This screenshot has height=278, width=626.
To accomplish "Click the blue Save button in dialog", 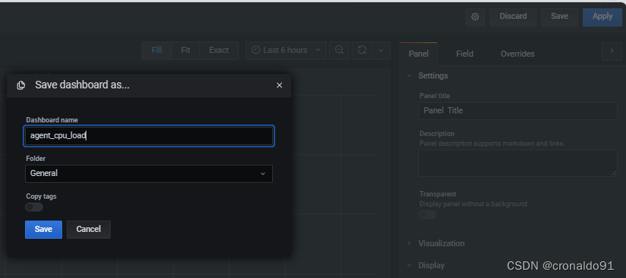I will click(x=43, y=230).
